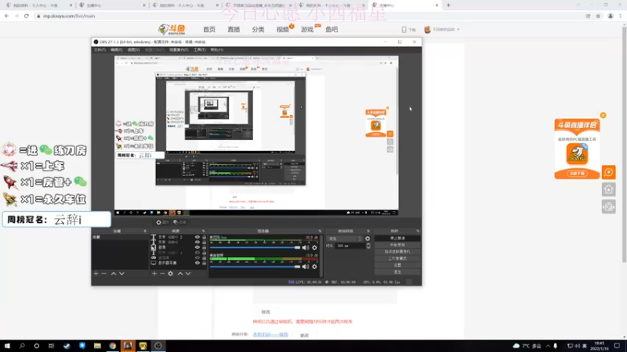Click the start virtual camera button
Viewport: 627px width, 352px height.
[x=397, y=252]
